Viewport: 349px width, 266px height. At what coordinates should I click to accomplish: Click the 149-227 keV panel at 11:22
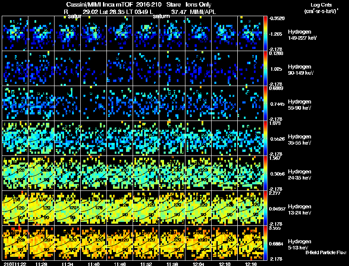click(x=15, y=33)
